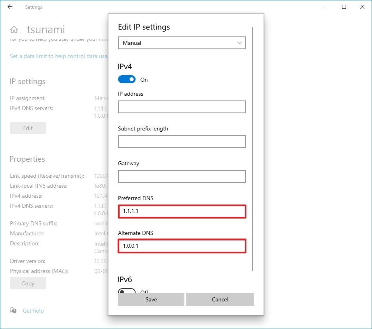The height and width of the screenshot is (329, 372).
Task: Open the Manual IP assignment dropdown
Action: pyautogui.click(x=182, y=43)
